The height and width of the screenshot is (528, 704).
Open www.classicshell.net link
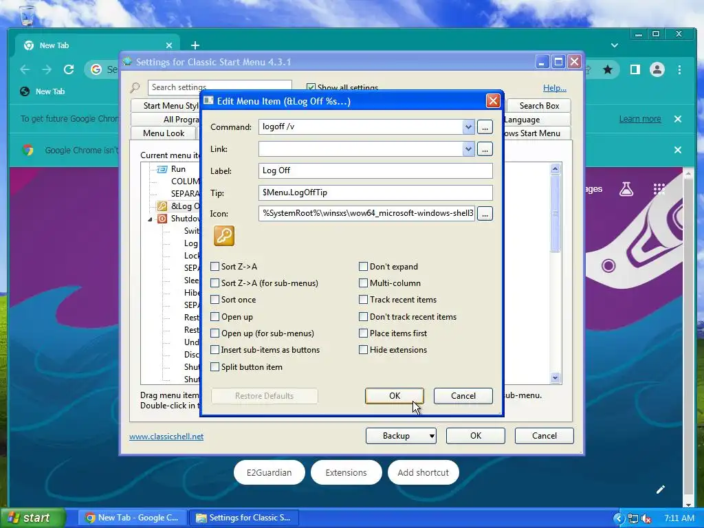click(x=166, y=437)
